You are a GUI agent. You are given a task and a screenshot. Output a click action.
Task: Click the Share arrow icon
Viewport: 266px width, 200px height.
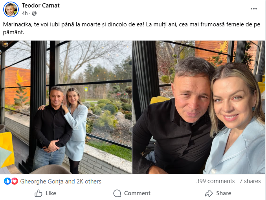click(x=209, y=193)
